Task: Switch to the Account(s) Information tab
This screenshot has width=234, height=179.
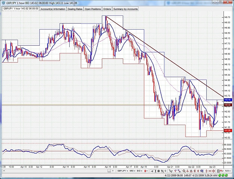Action: tap(53, 9)
